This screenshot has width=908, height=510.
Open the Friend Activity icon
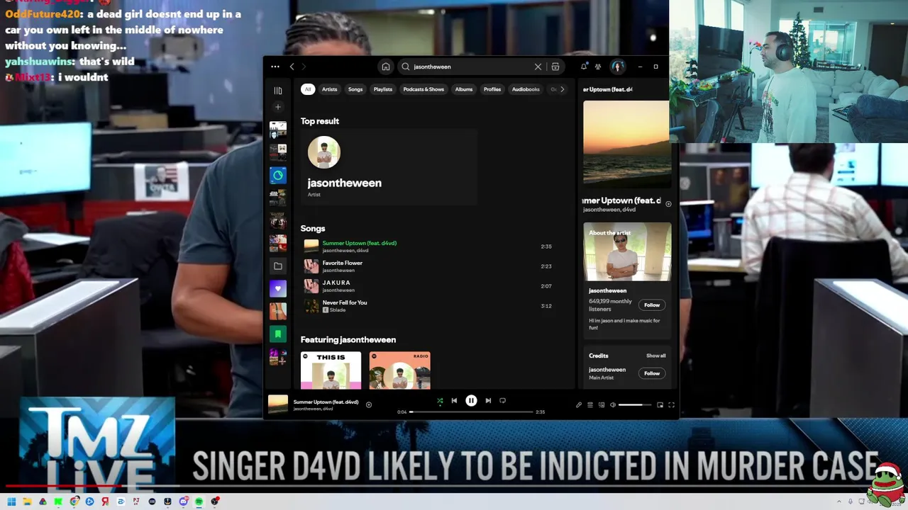pos(598,67)
